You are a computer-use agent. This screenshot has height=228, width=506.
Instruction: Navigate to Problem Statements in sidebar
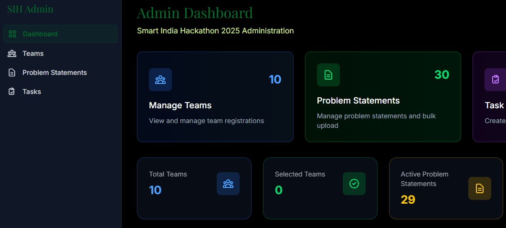(x=54, y=73)
